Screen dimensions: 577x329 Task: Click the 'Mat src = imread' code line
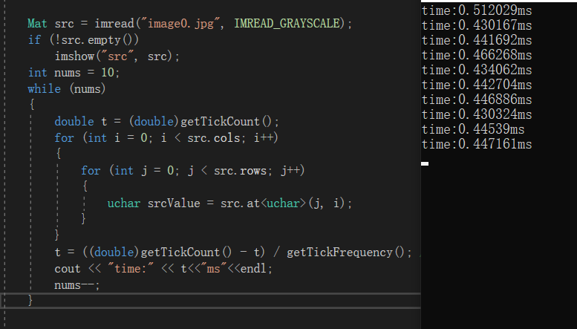pos(189,24)
